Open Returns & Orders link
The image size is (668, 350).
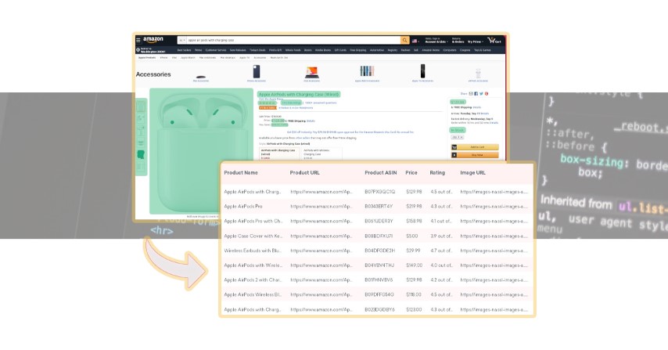pos(458,41)
